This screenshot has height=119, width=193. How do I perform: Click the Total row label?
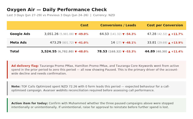pyautogui.click(x=14, y=51)
